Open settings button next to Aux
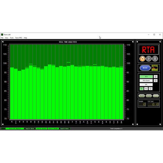 [x=150, y=89]
